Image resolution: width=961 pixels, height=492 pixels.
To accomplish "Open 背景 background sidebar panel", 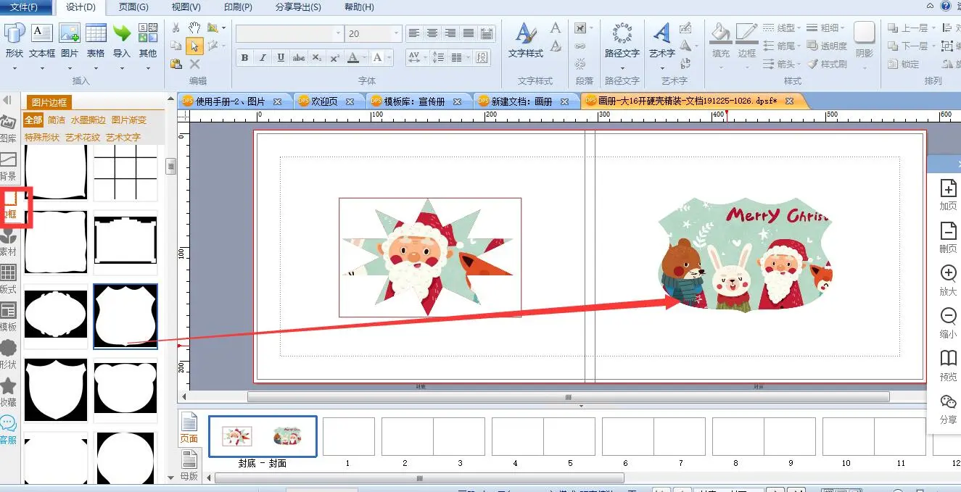I will [8, 167].
